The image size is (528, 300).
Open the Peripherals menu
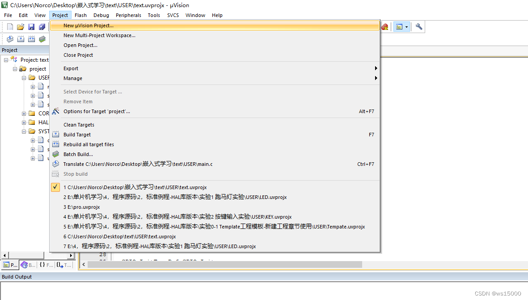pos(128,15)
